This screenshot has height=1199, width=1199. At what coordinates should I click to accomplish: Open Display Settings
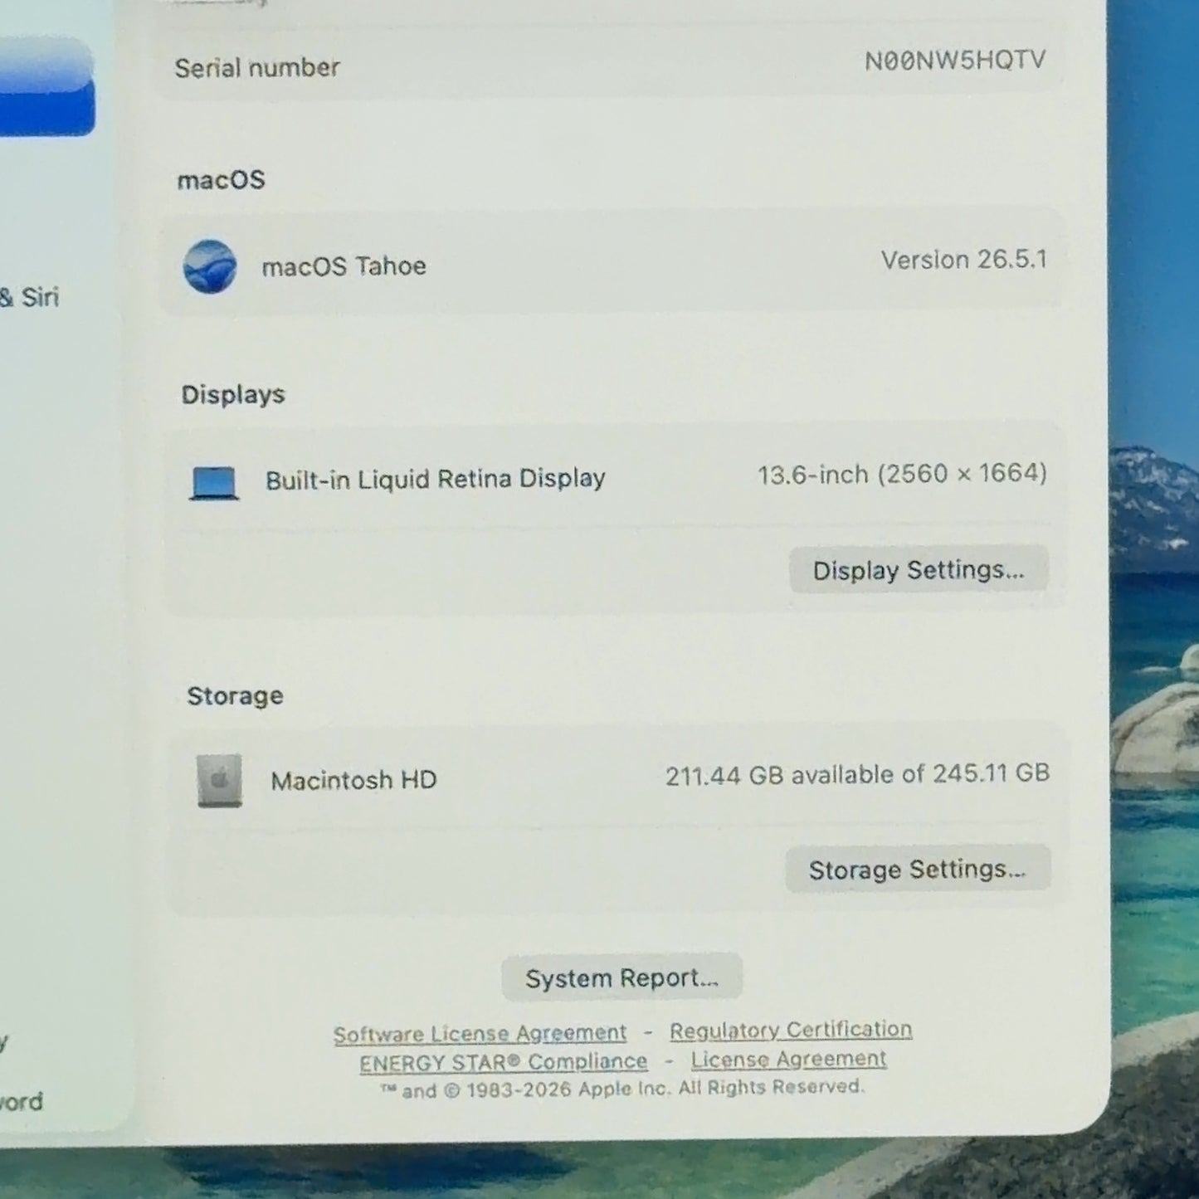(919, 570)
